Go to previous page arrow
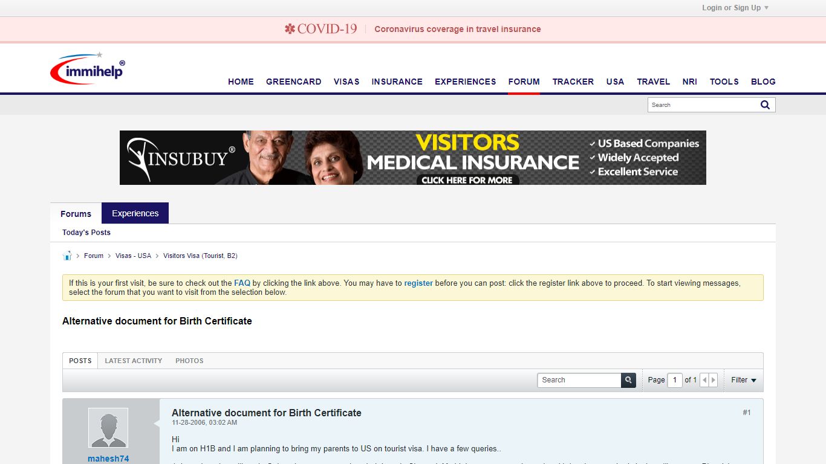Screen dimensions: 826x464 [704, 380]
